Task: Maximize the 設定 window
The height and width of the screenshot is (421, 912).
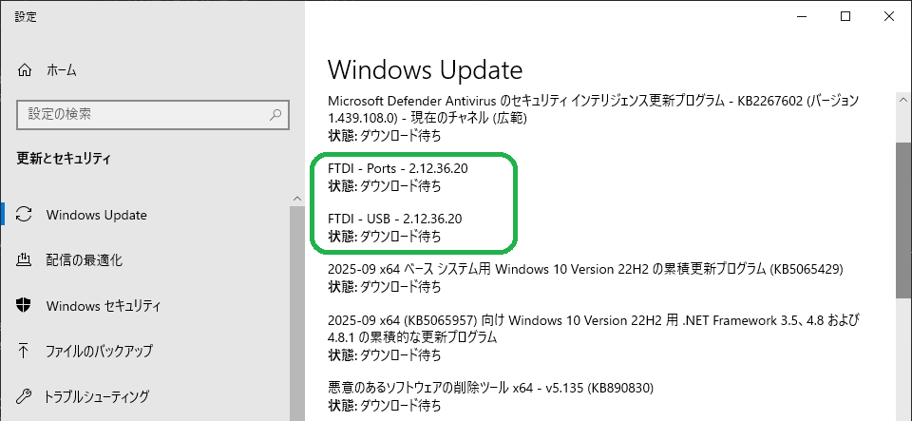Action: coord(845,16)
